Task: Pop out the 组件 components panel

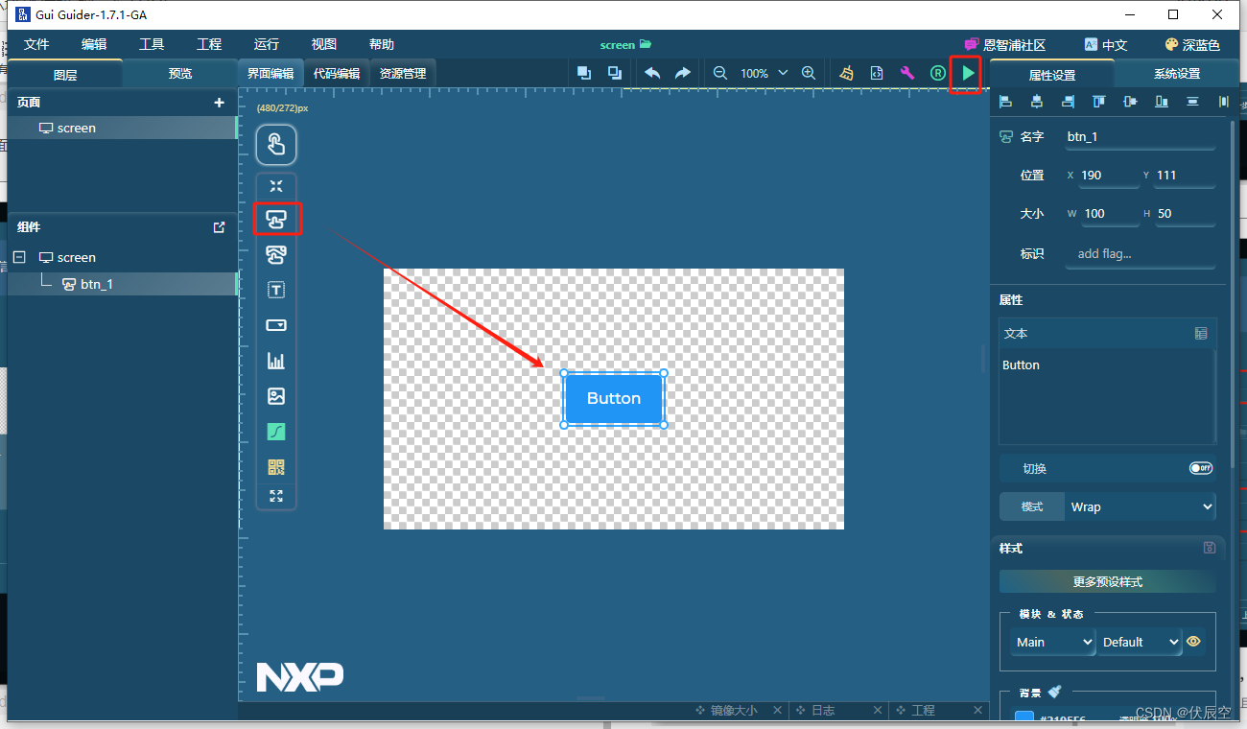Action: click(x=219, y=227)
